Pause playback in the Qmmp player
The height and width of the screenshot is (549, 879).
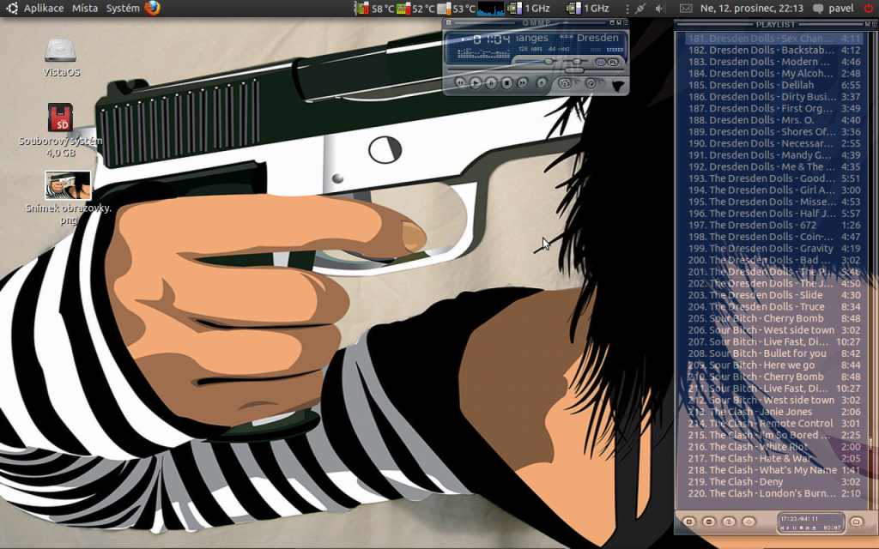[x=491, y=83]
